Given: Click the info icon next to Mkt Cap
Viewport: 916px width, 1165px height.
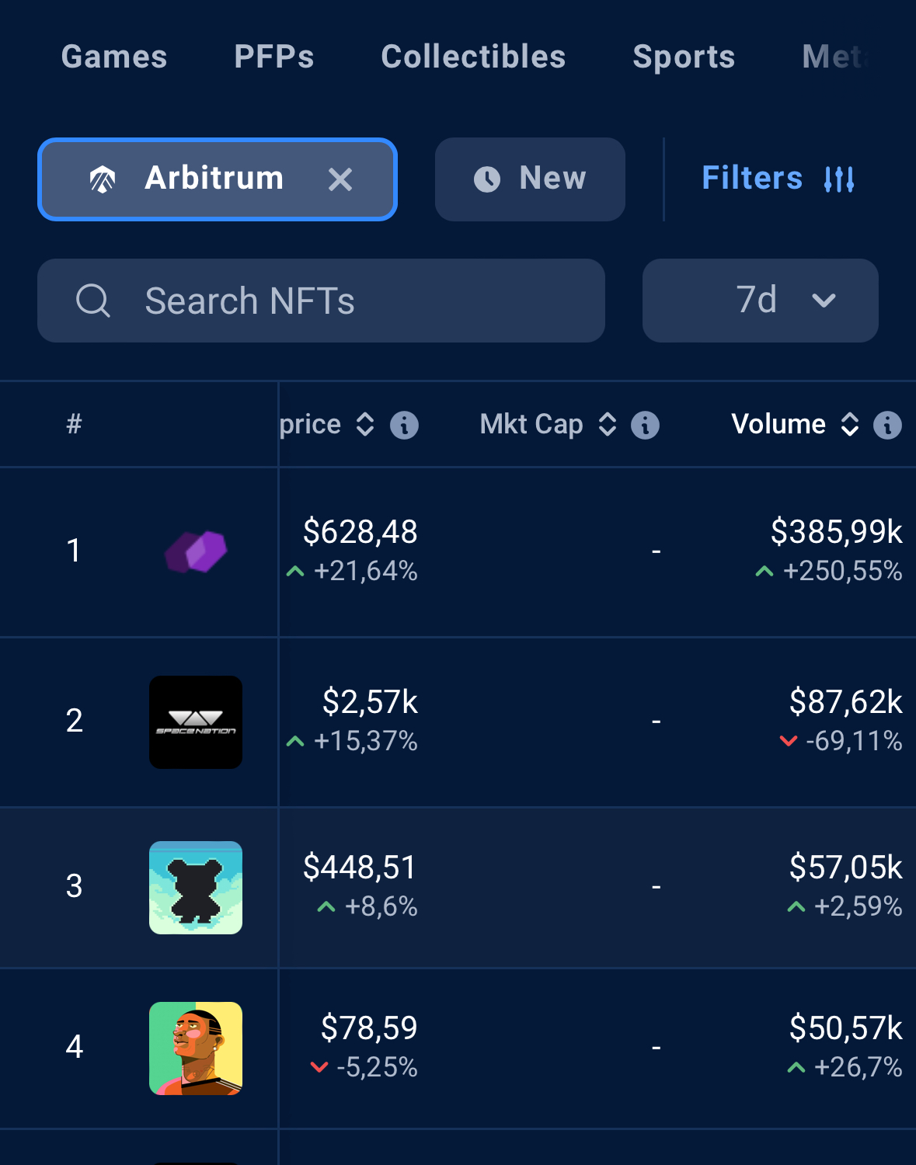Looking at the screenshot, I should 645,425.
